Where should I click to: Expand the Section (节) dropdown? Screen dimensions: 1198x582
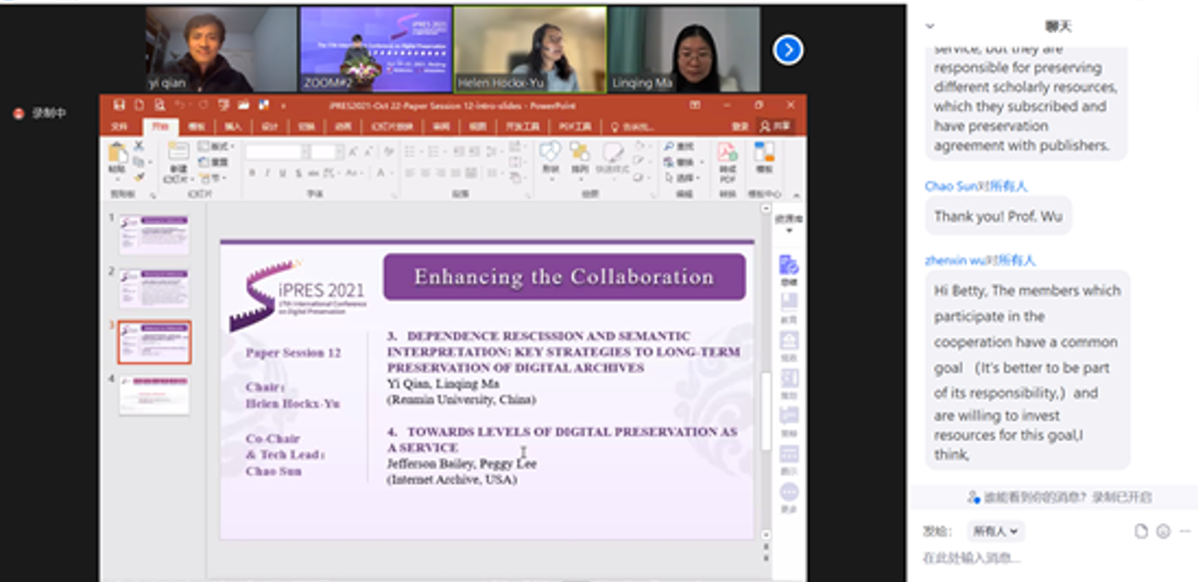pyautogui.click(x=213, y=178)
